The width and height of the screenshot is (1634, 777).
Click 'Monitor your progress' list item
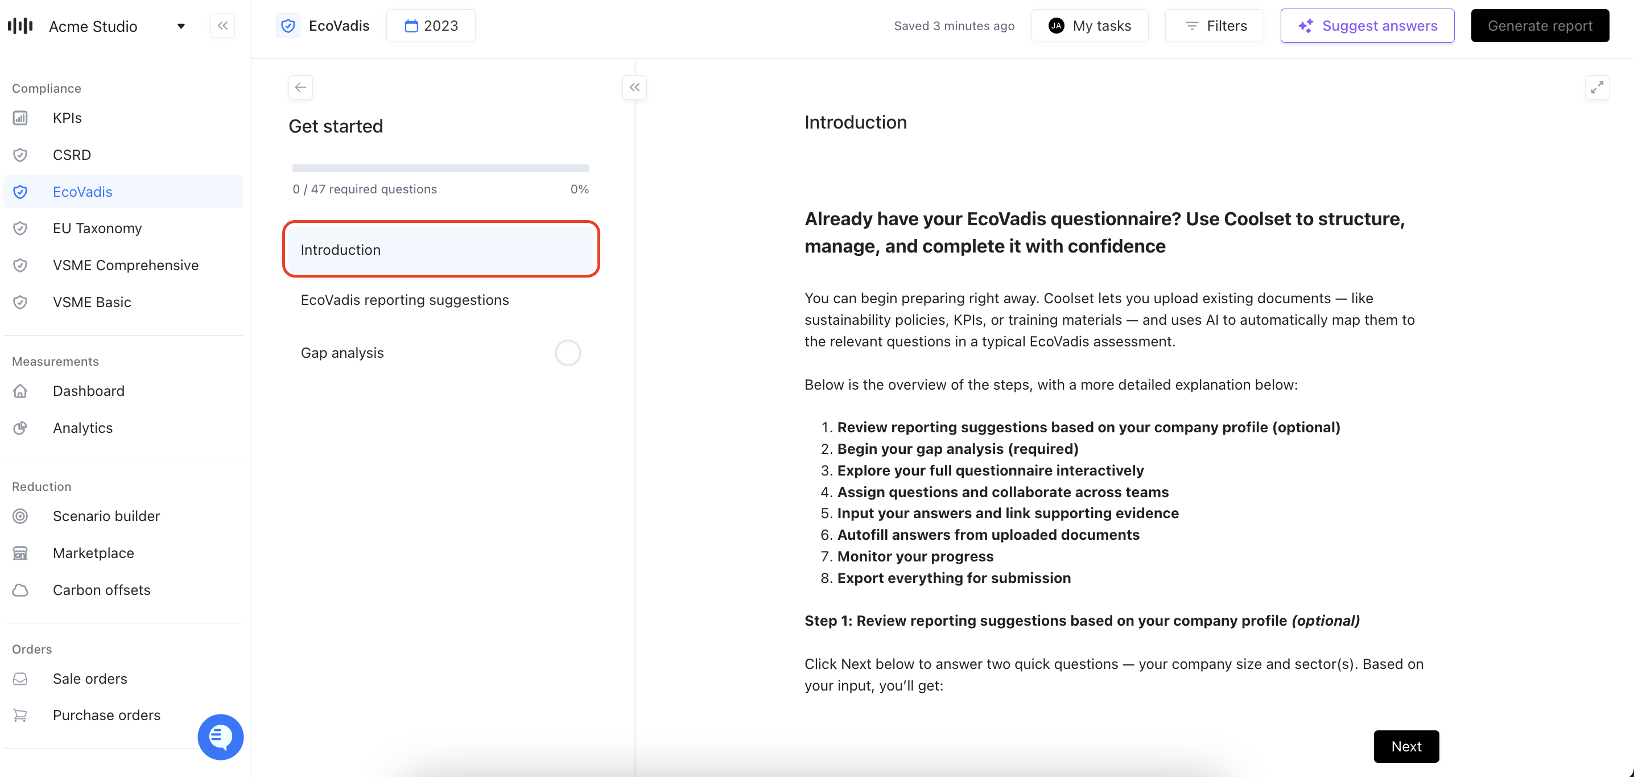pos(915,557)
